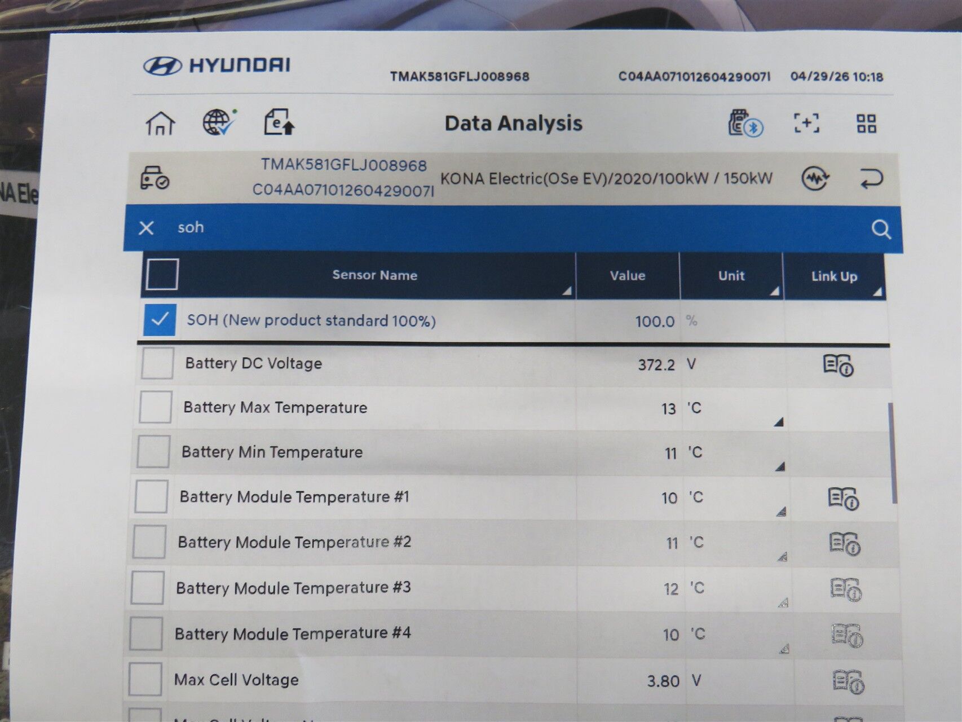Change unit for Battery Module Temperature #1
The width and height of the screenshot is (962, 722).
(x=781, y=512)
